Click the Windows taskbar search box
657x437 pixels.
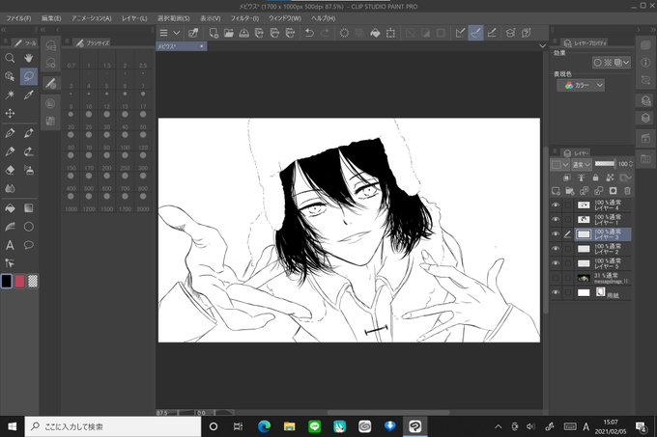click(x=113, y=426)
